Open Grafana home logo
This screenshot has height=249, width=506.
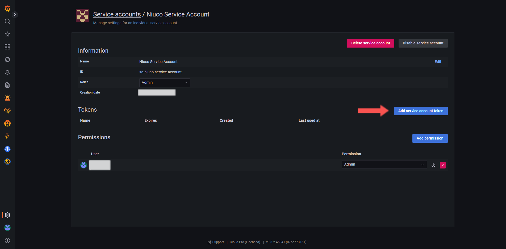pyautogui.click(x=7, y=9)
